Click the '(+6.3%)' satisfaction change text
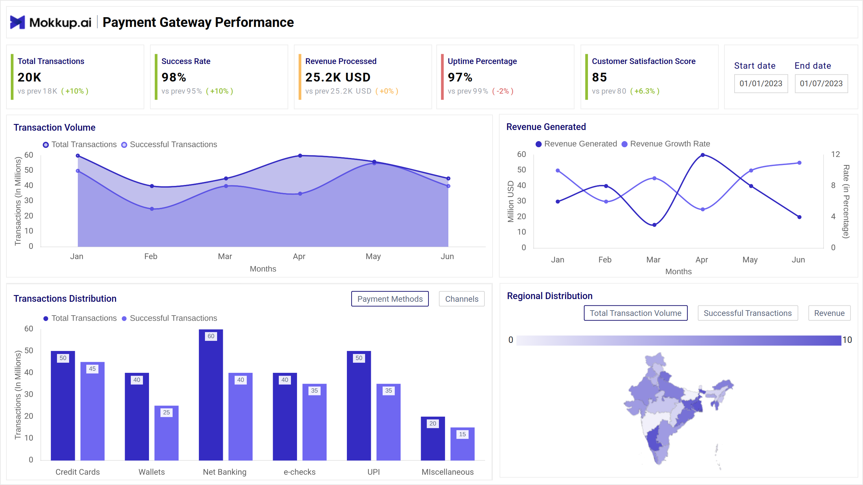The width and height of the screenshot is (863, 485). point(645,91)
